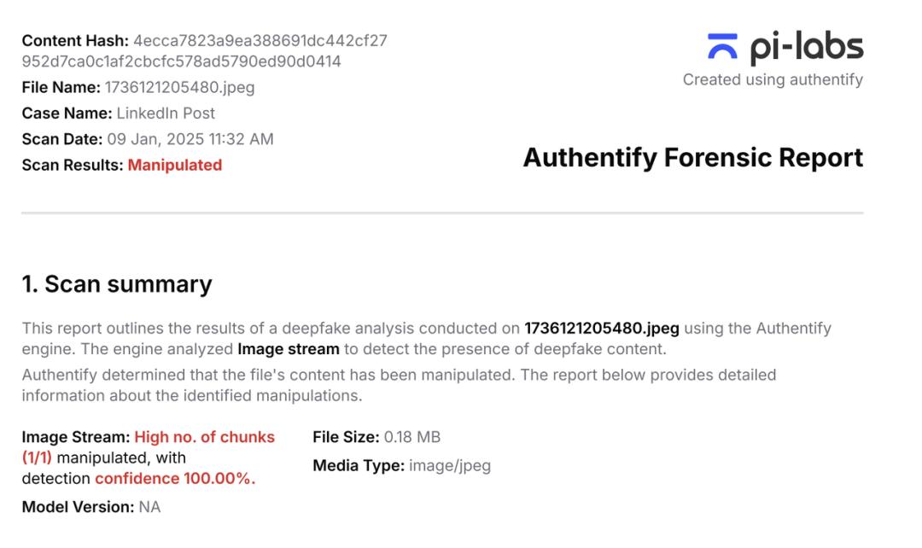Click the Model Version NA field
Screen dimensions: 922x548
coord(91,507)
